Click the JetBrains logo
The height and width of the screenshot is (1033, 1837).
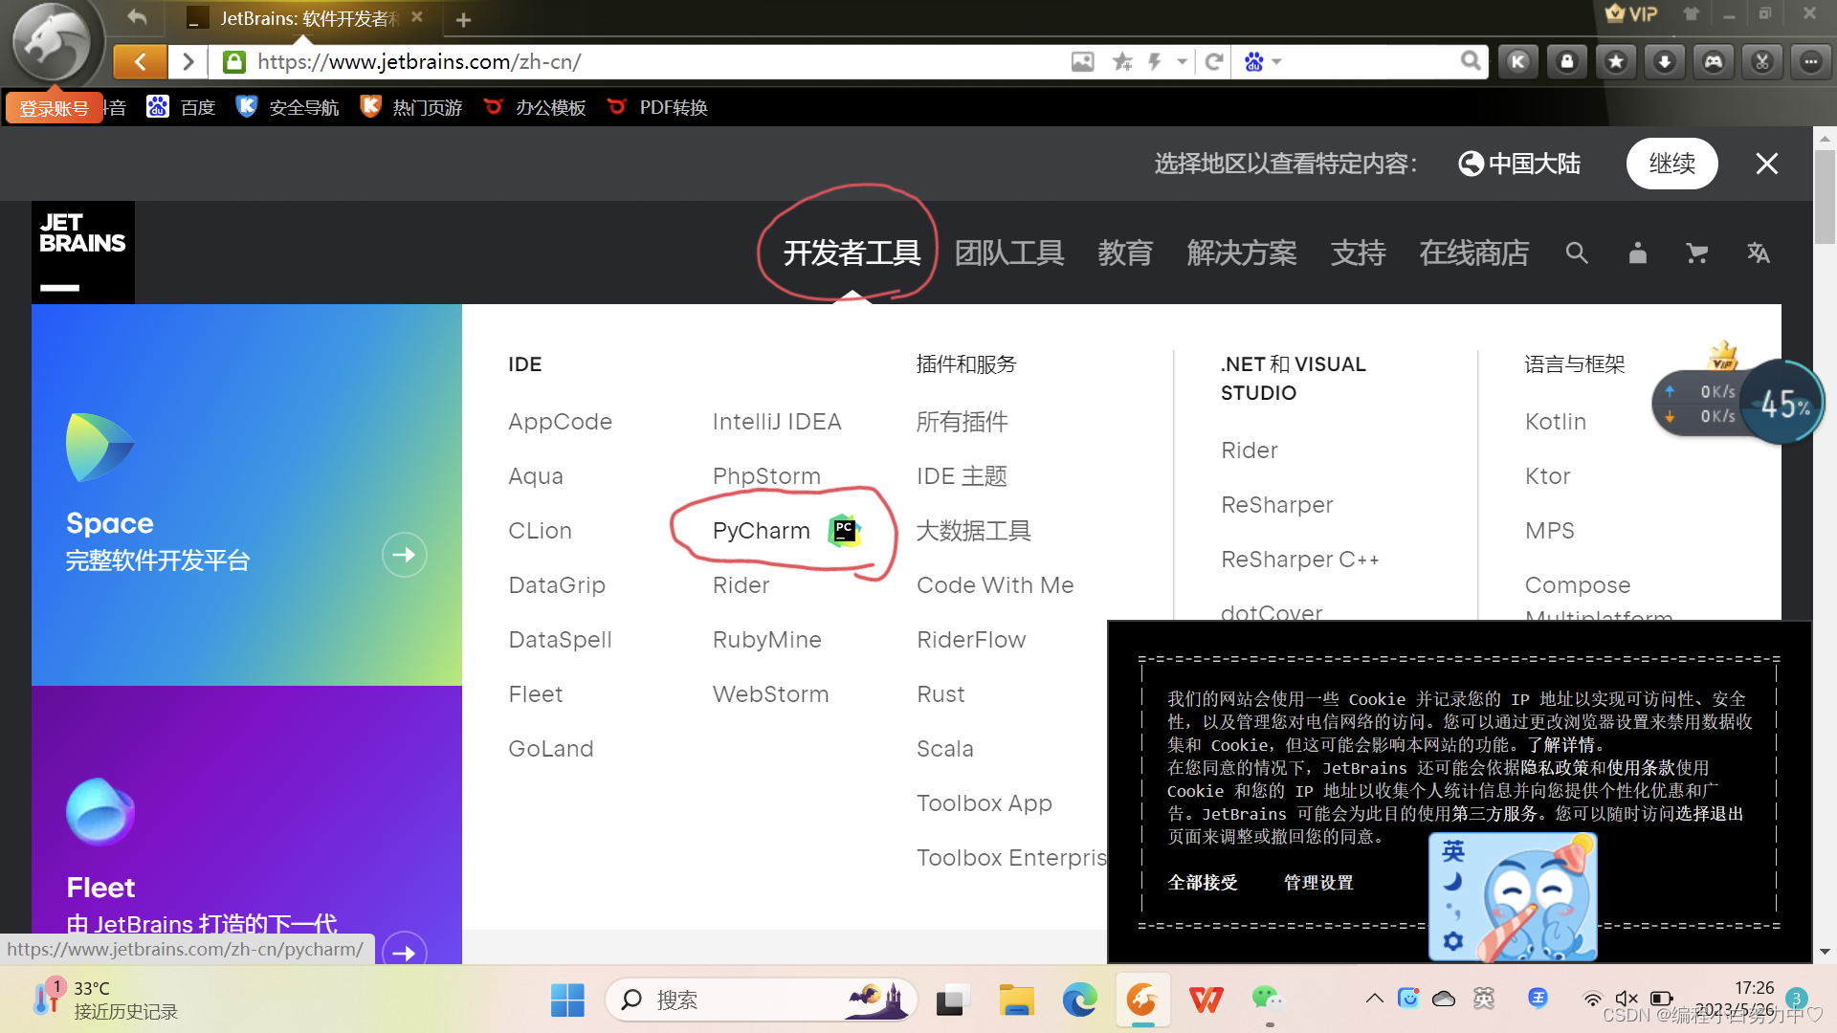pos(83,252)
